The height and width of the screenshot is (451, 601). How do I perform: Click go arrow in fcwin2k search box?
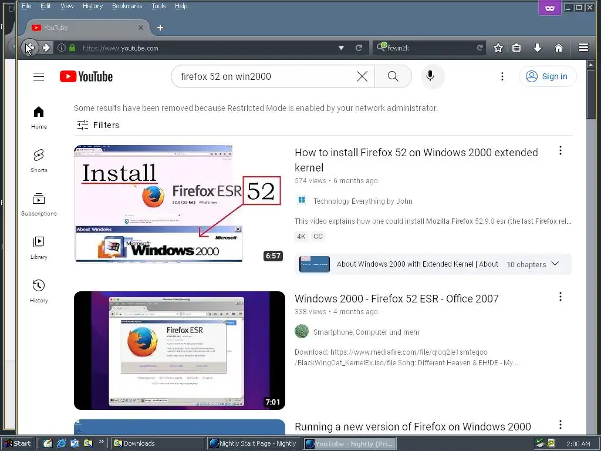pyautogui.click(x=480, y=48)
